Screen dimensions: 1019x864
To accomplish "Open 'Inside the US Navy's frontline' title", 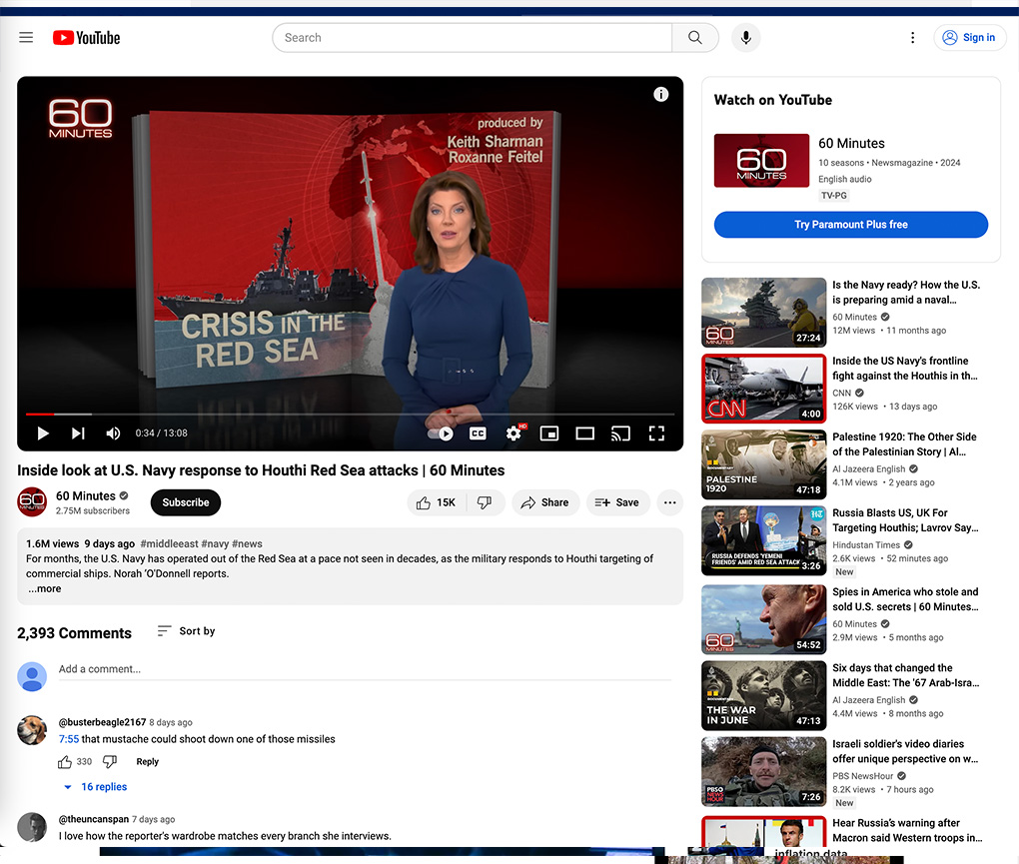I will coord(905,369).
